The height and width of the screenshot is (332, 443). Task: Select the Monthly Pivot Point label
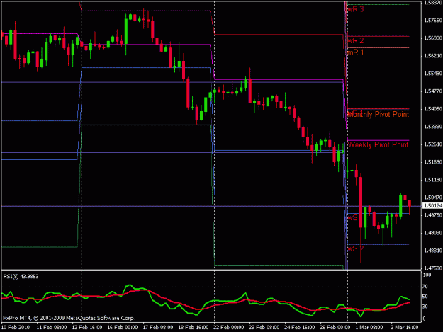[378, 114]
